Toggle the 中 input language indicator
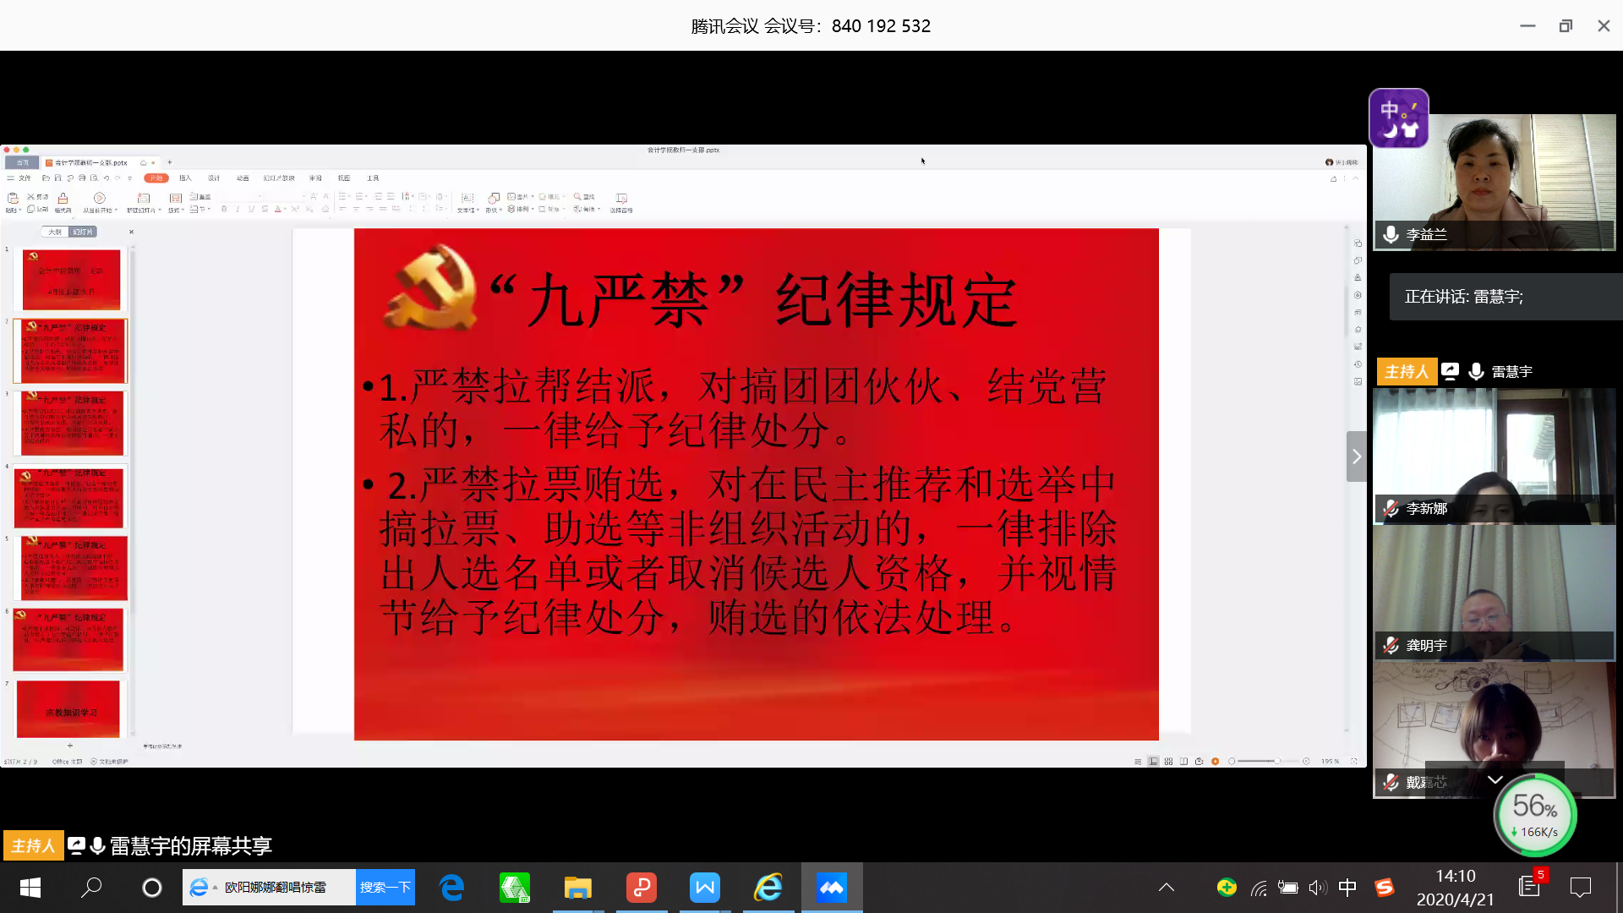Viewport: 1623px width, 913px height. pos(1347,887)
